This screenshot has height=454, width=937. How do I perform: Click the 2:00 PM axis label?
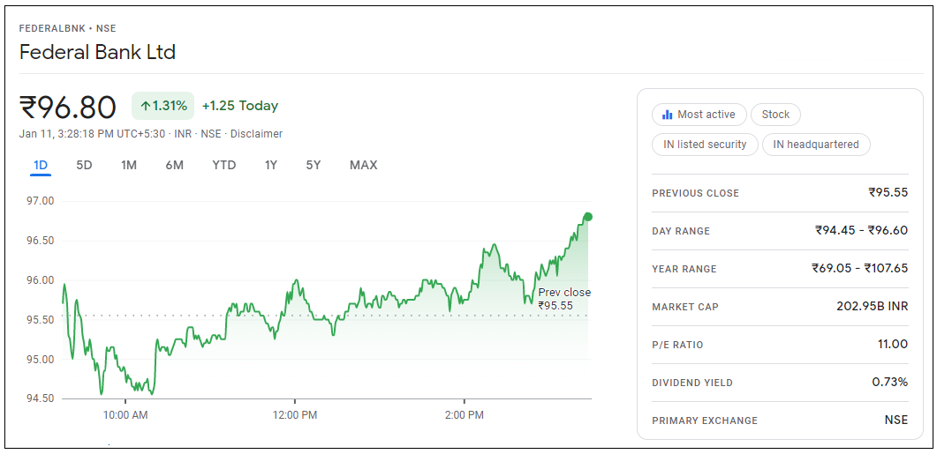pyautogui.click(x=465, y=415)
